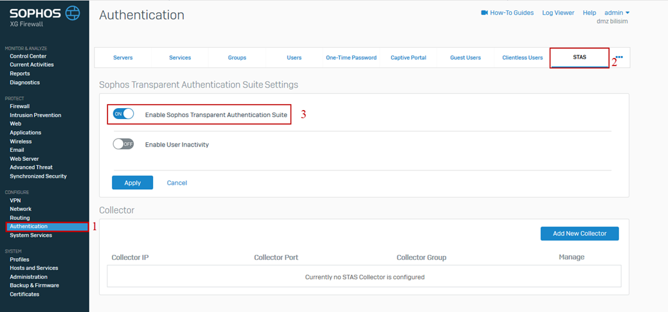Viewport: 668px width, 312px height.
Task: Click the 'dmz bilisim' text under admin
Action: coord(612,21)
